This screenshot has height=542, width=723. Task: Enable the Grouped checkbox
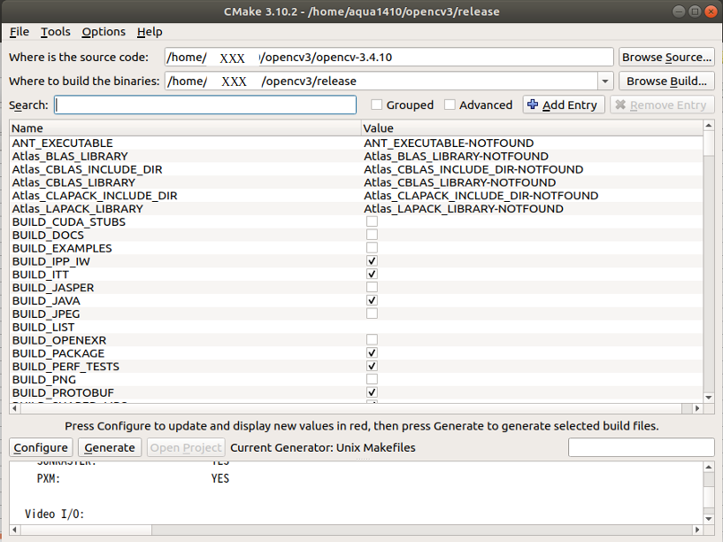377,105
